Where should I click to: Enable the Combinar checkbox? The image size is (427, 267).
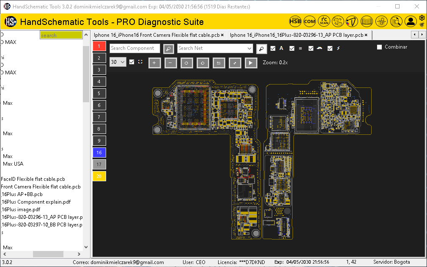pyautogui.click(x=379, y=47)
